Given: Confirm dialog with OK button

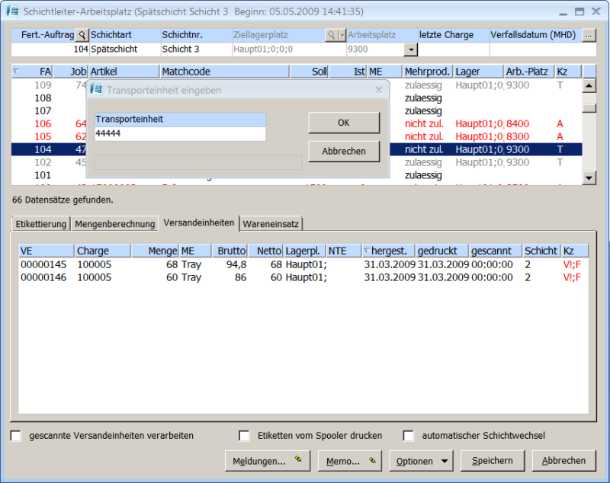Looking at the screenshot, I should click(x=344, y=123).
